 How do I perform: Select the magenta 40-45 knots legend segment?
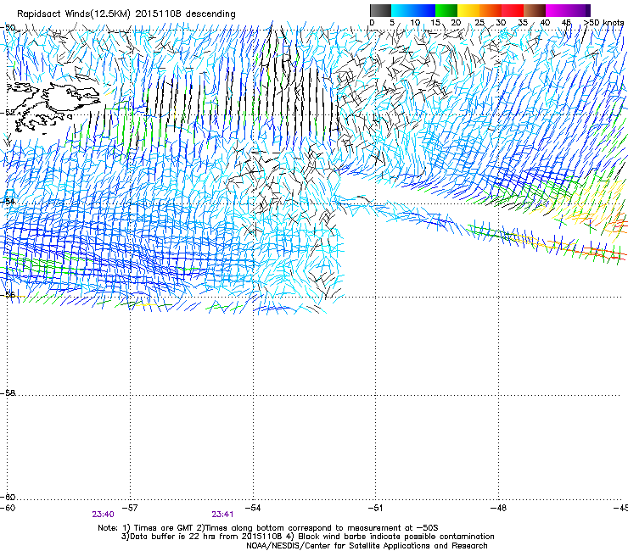tap(557, 10)
